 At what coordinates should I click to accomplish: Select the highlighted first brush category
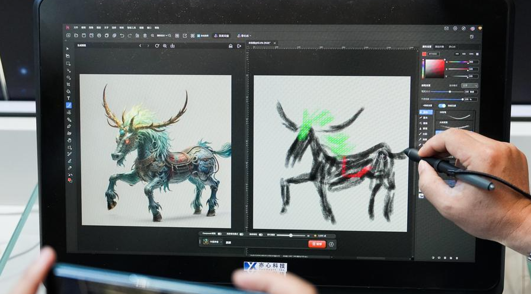[x=426, y=112]
